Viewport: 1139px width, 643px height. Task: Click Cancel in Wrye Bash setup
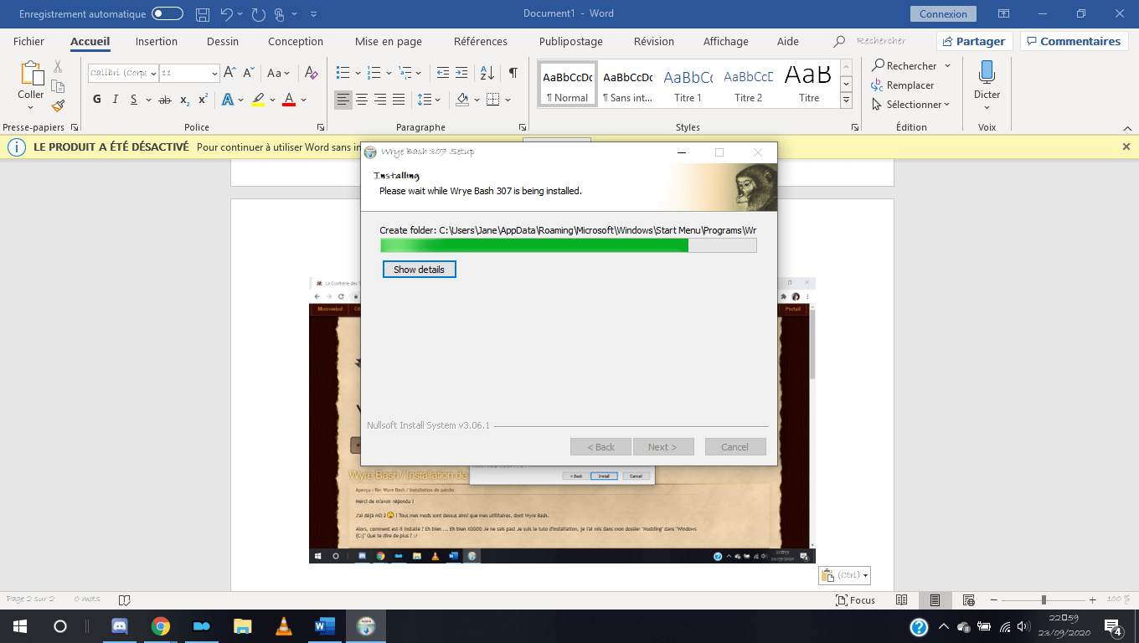[x=734, y=447]
